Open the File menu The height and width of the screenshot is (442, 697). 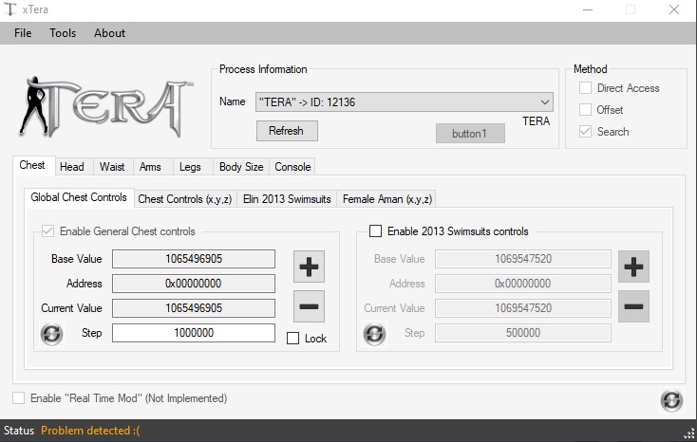(x=23, y=33)
